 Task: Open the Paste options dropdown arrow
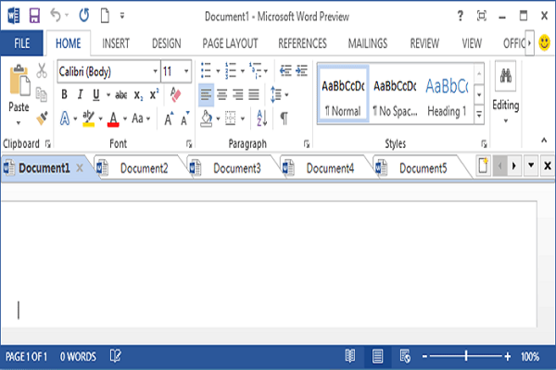(19, 123)
